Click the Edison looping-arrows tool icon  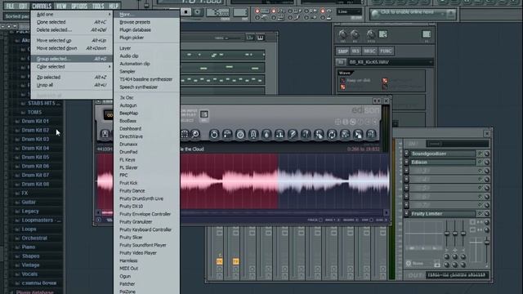coord(332,134)
